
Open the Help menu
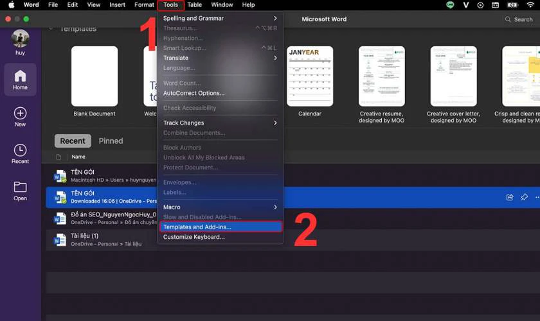tap(248, 5)
